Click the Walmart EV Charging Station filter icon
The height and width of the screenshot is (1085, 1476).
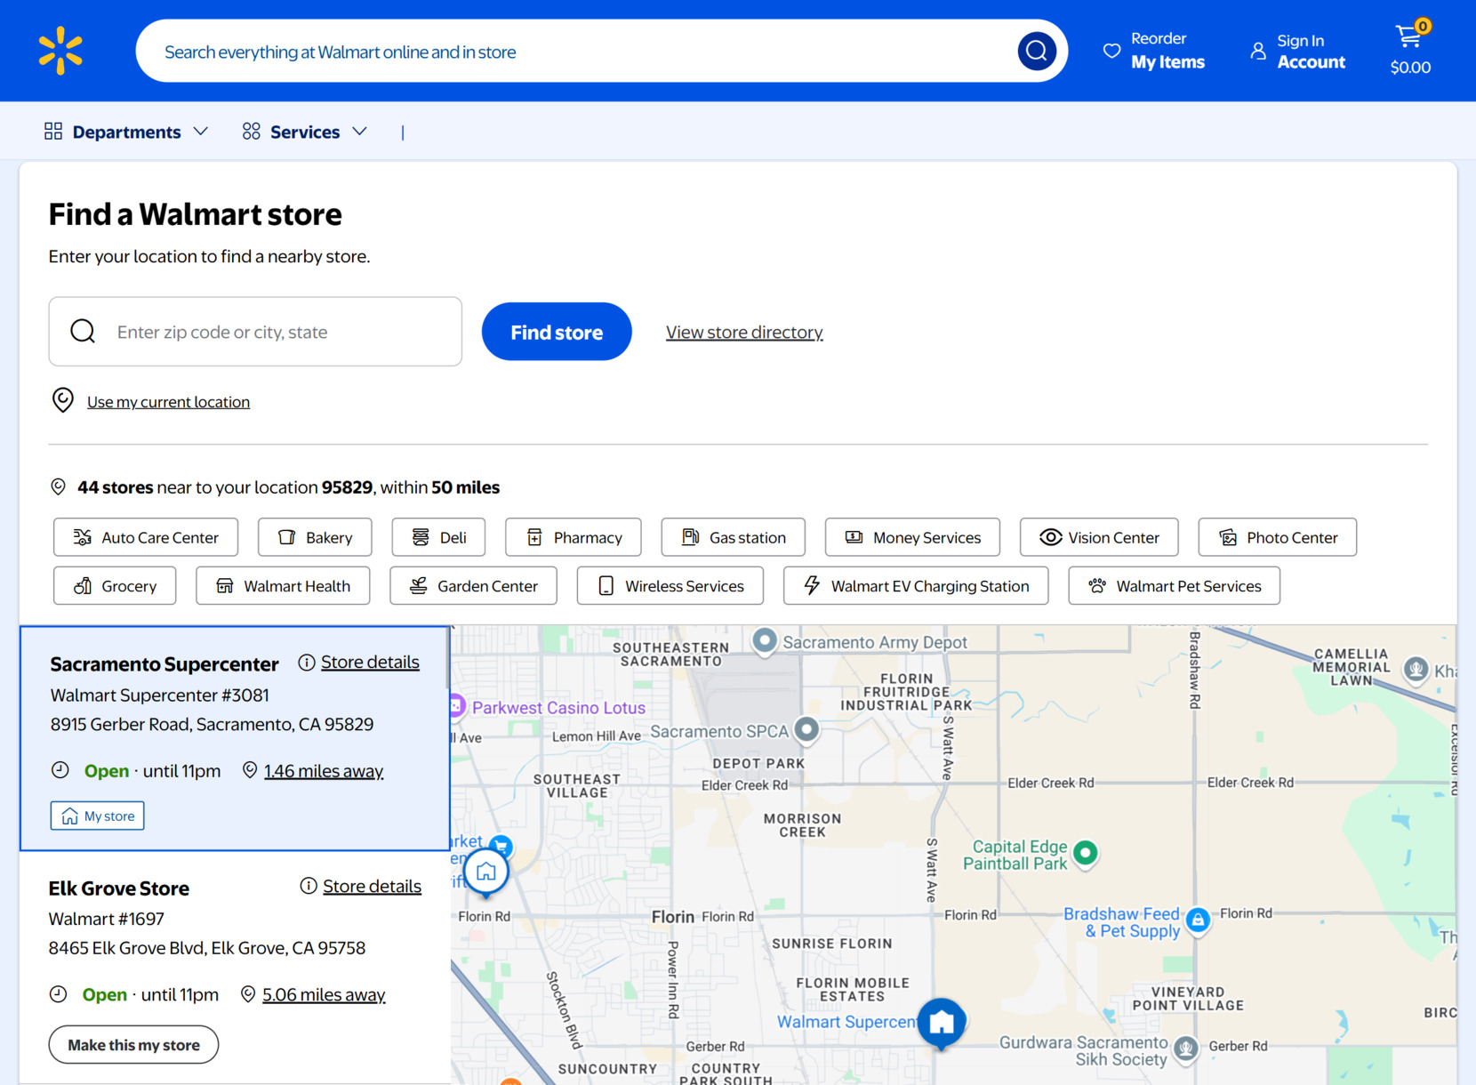click(x=812, y=585)
